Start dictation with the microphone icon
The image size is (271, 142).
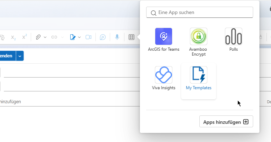(x=117, y=37)
